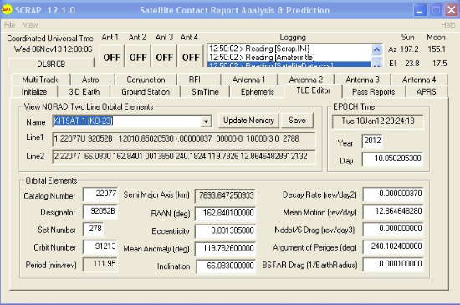Click the Inclination field
The width and height of the screenshot is (460, 305).
pos(226,266)
